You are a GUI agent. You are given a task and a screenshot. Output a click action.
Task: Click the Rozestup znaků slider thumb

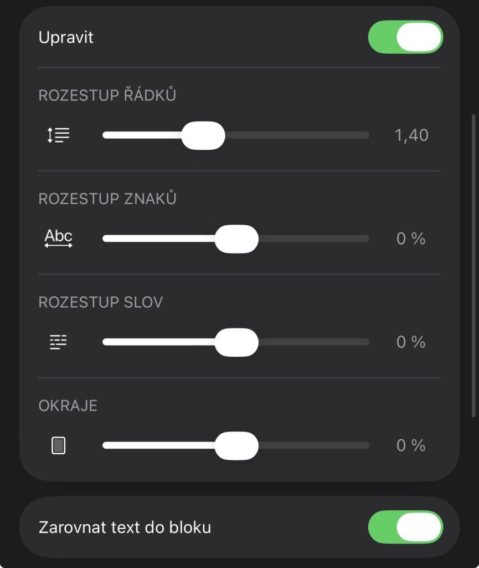[x=236, y=239]
